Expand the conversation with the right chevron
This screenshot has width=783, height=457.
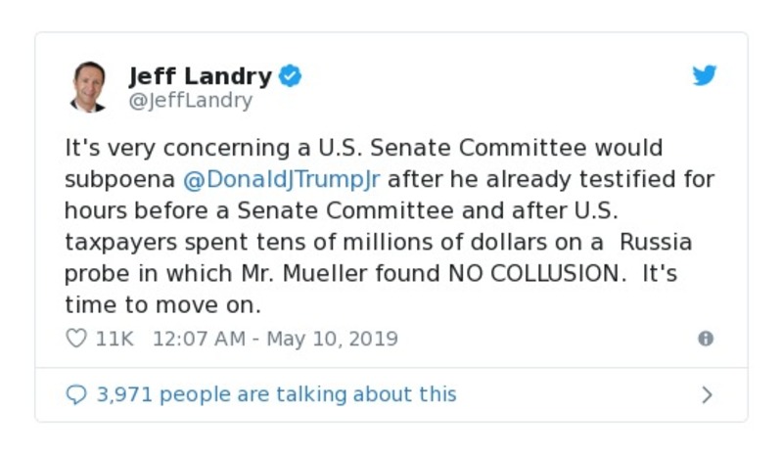[x=707, y=394]
